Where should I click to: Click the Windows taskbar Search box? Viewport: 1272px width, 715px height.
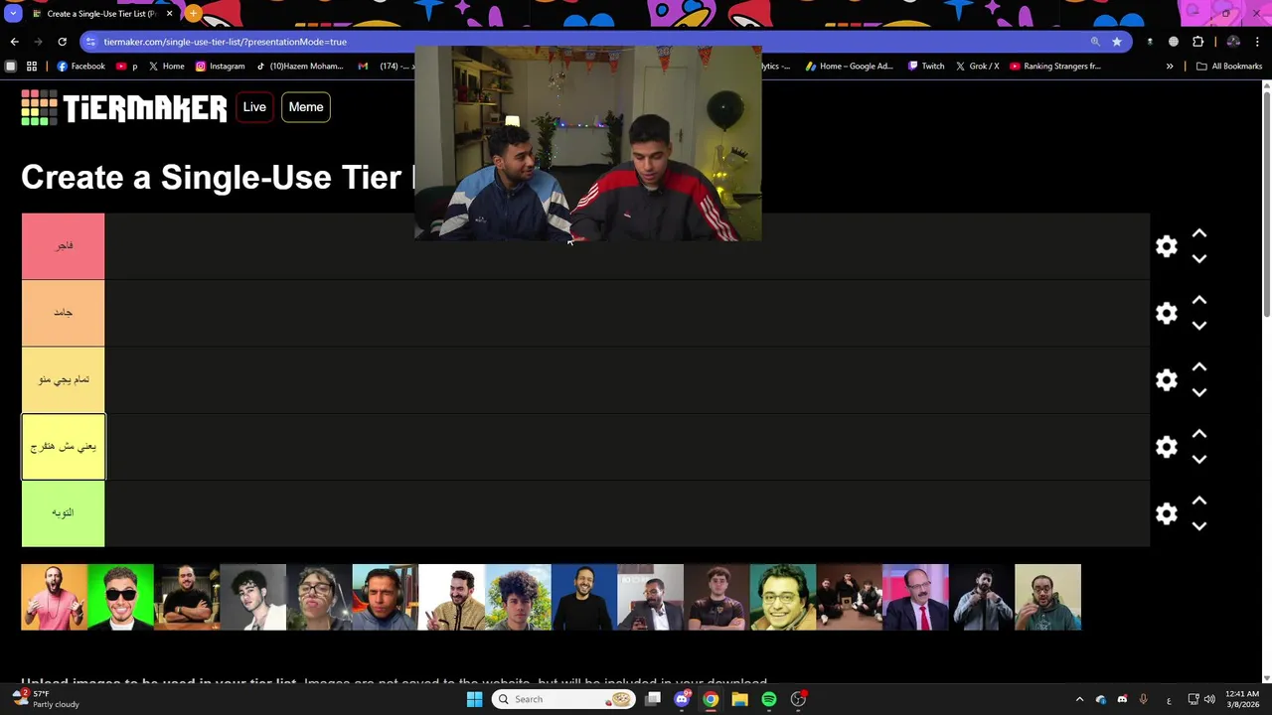click(x=563, y=699)
